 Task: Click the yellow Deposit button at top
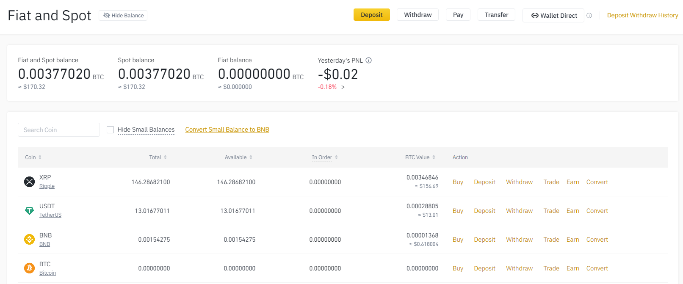pyautogui.click(x=372, y=14)
